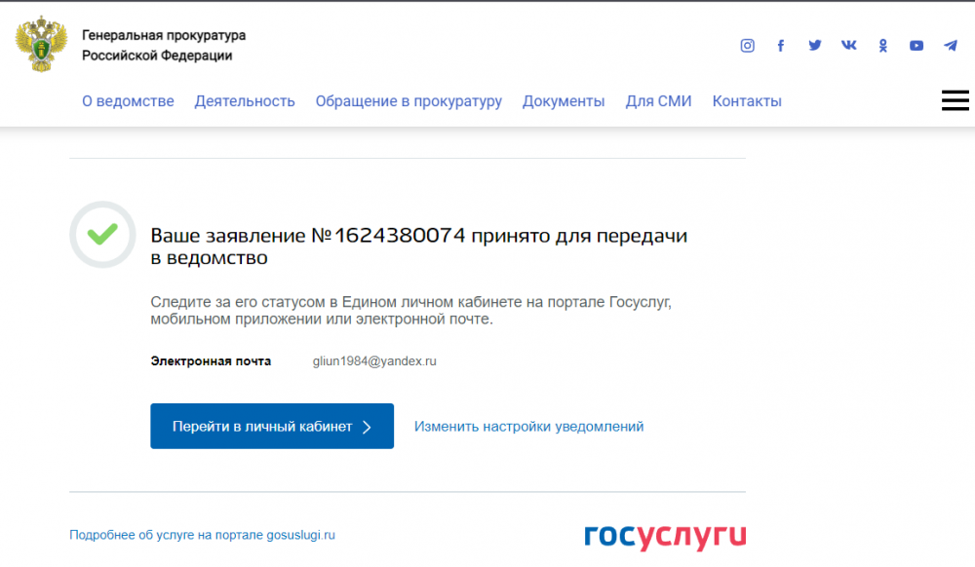
Task: Open the hamburger menu
Action: click(955, 100)
